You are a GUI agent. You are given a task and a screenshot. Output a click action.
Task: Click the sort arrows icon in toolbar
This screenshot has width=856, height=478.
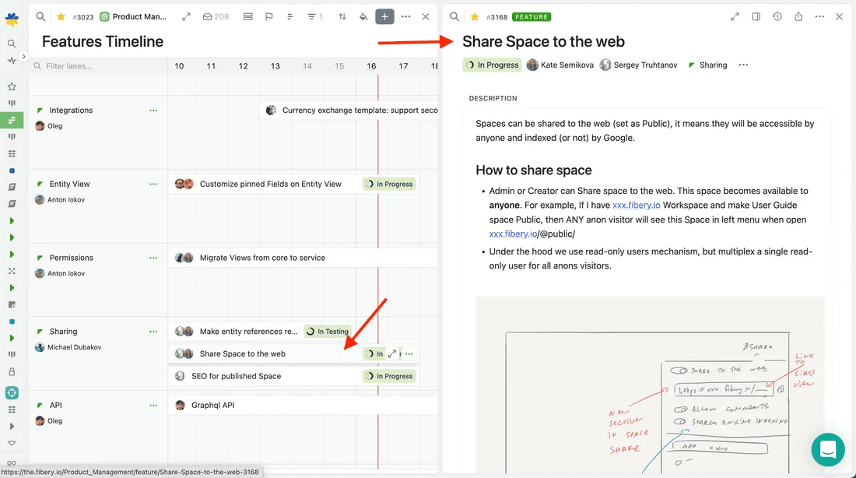point(342,16)
